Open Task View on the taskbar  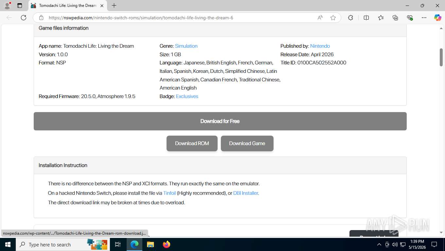click(118, 244)
